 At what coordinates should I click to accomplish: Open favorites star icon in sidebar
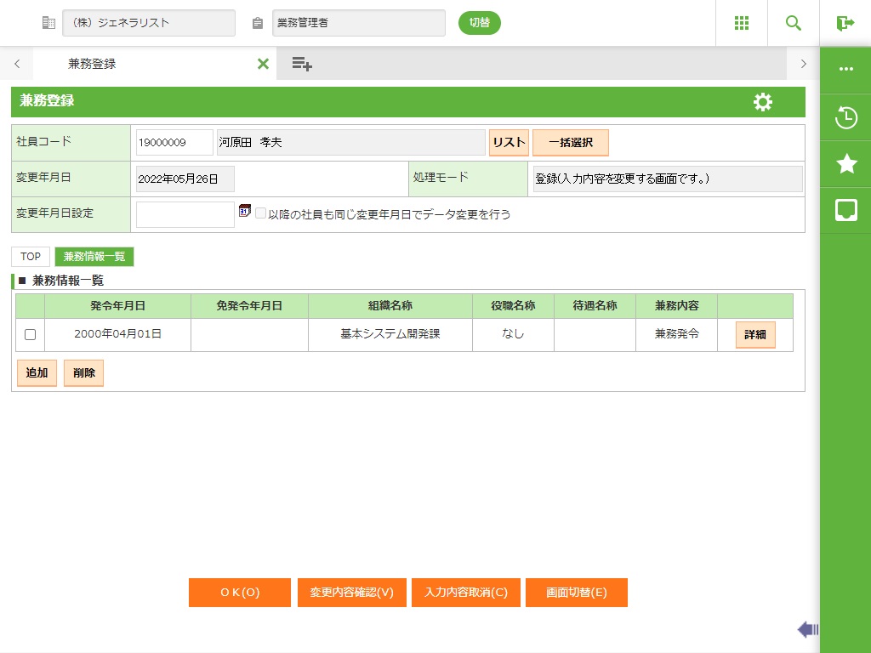coord(845,164)
